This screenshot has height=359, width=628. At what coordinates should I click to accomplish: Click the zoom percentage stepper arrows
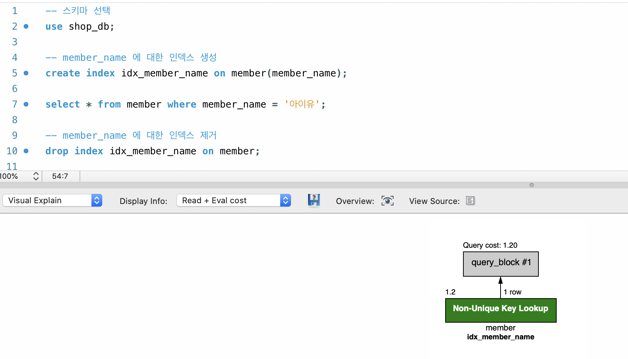coord(36,176)
